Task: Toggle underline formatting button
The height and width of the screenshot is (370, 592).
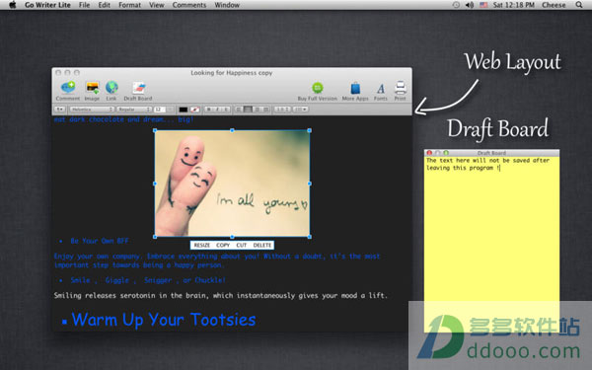Action: point(226,110)
